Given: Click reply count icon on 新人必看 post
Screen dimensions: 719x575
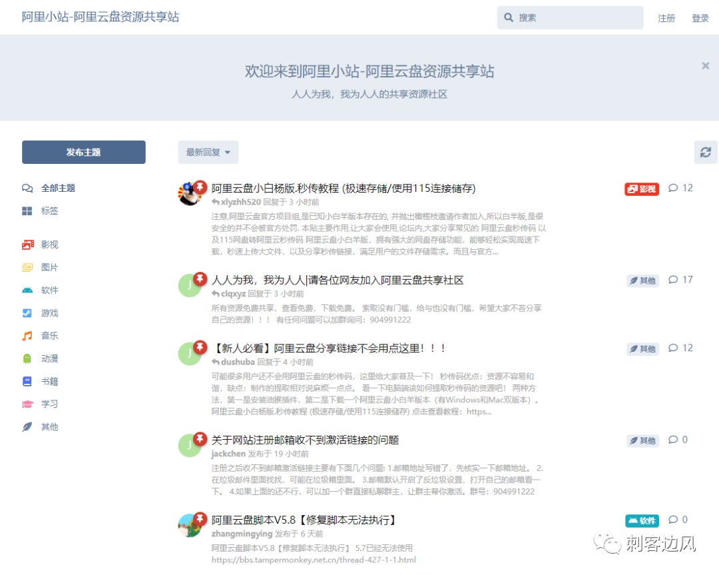Looking at the screenshot, I should coord(672,348).
